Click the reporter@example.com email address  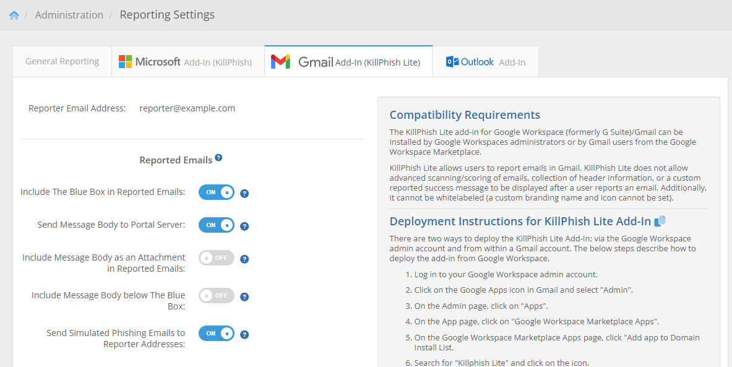[x=187, y=108]
